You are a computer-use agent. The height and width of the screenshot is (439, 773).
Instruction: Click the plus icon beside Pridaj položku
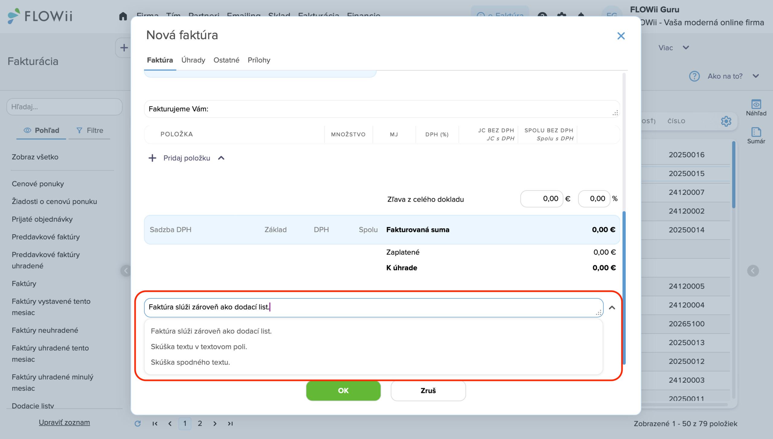(x=152, y=158)
